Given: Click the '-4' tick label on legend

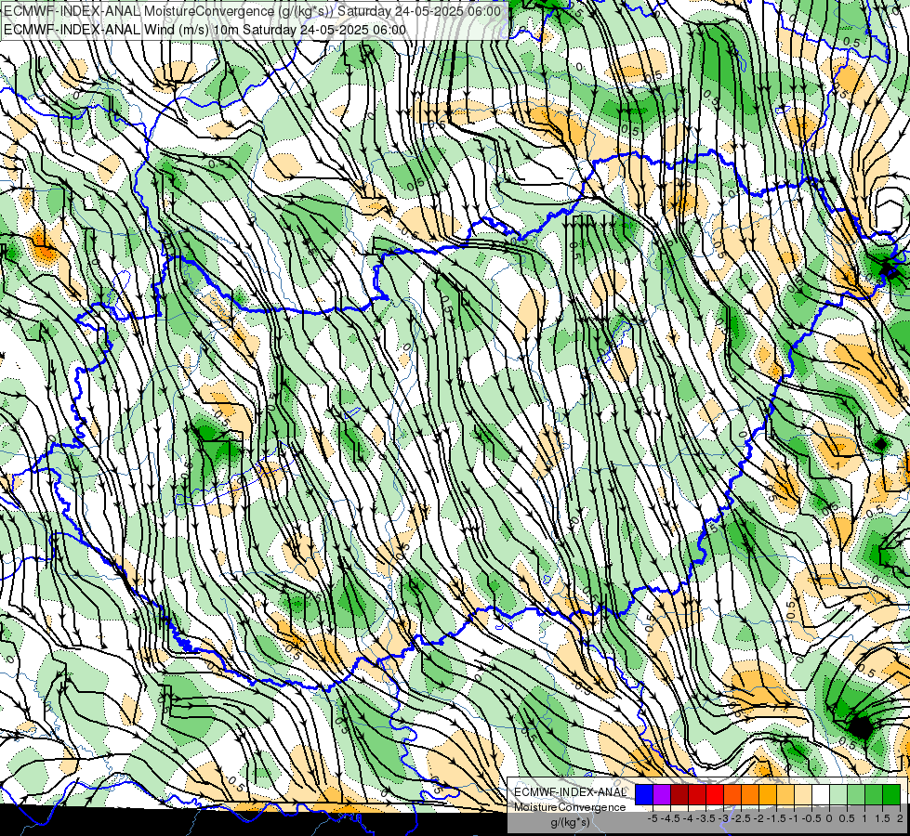Looking at the screenshot, I should 688,818.
